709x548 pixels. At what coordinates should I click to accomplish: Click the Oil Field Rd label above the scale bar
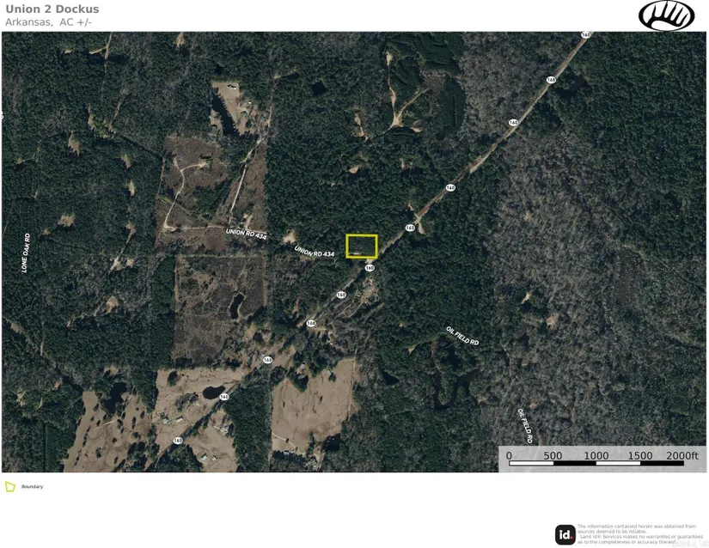click(525, 425)
